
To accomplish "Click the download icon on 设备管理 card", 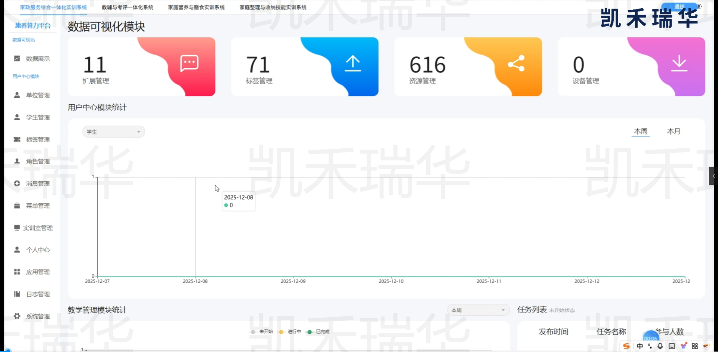I will (x=679, y=63).
